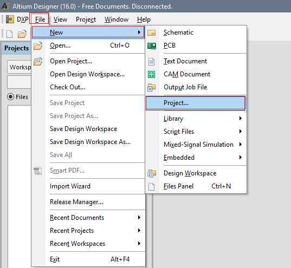The width and height of the screenshot is (291, 268).
Task: Select Project... in New submenu
Action: click(196, 103)
